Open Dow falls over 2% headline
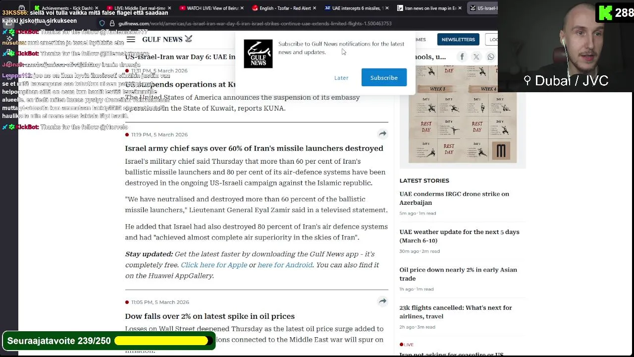Screen dimensions: 634x357 tap(210, 316)
